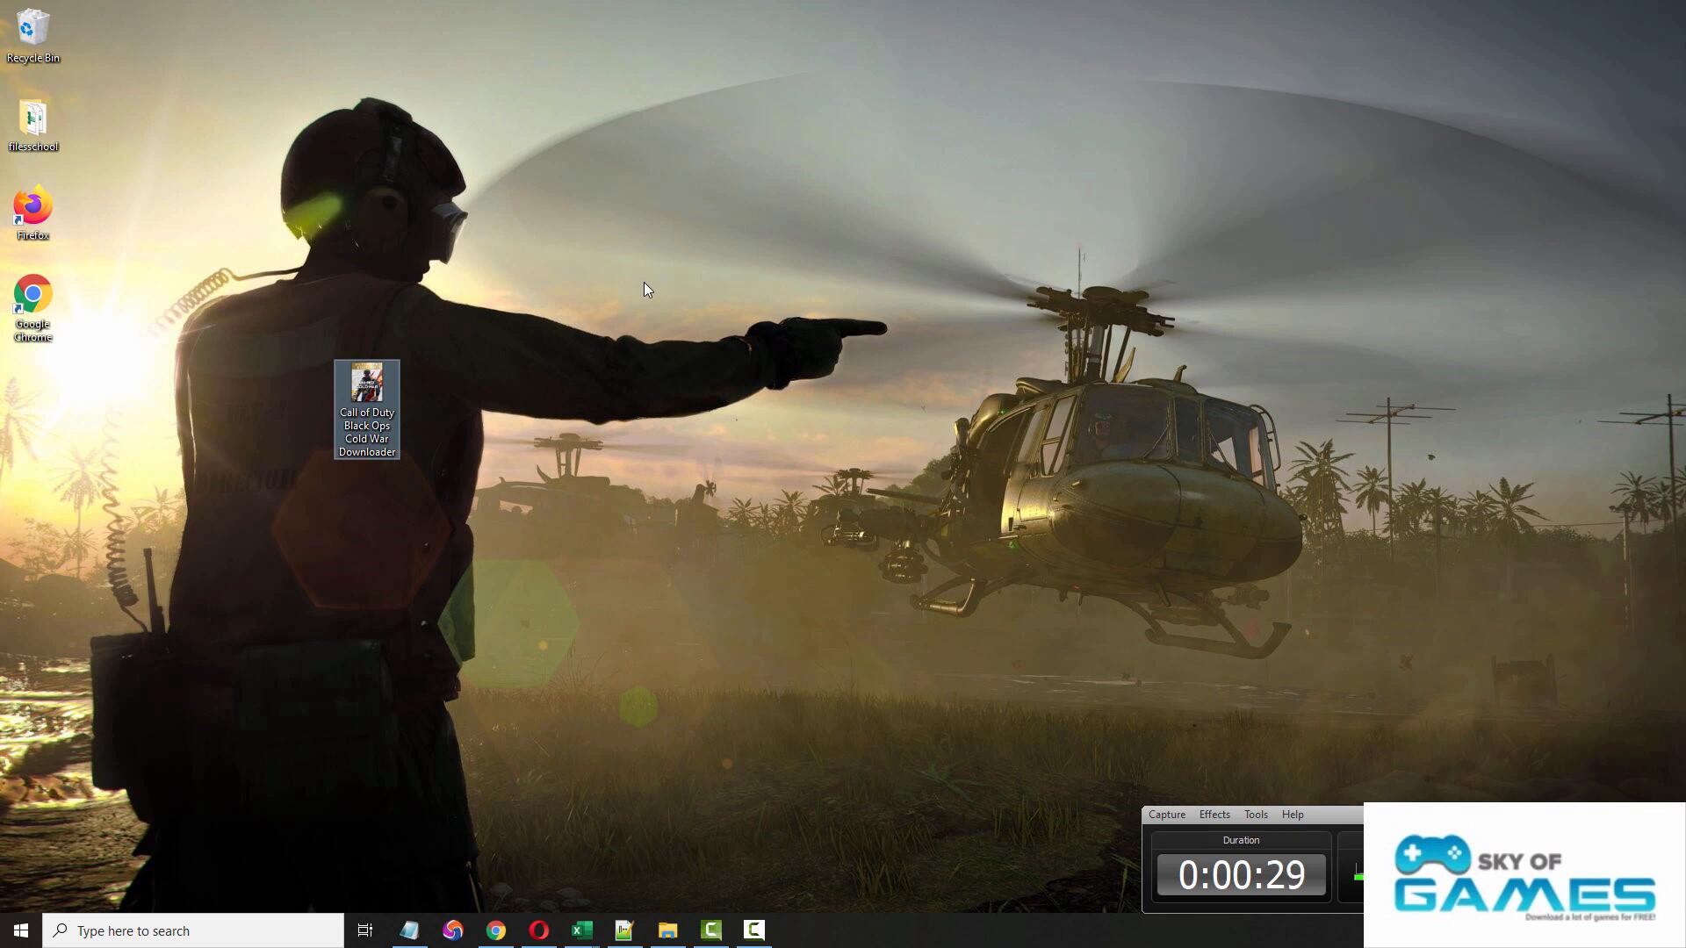The height and width of the screenshot is (948, 1686).
Task: Open Task View in the taskbar
Action: click(365, 930)
